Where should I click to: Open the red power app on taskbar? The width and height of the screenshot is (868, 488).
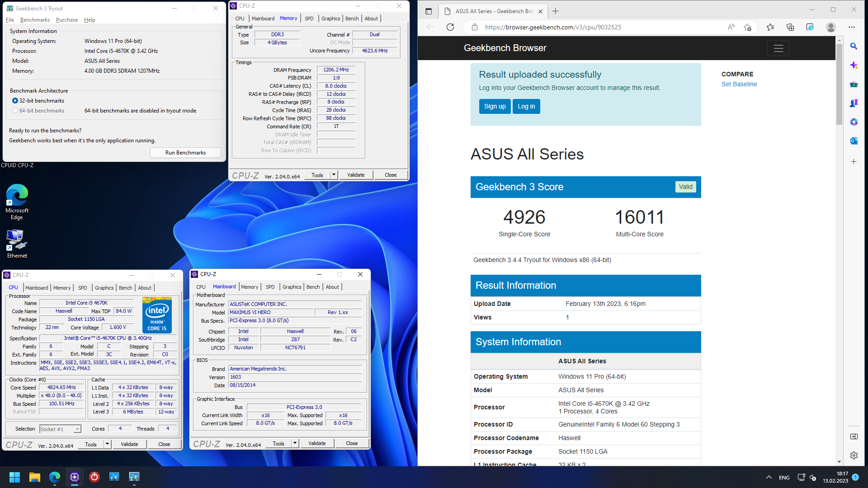point(94,477)
